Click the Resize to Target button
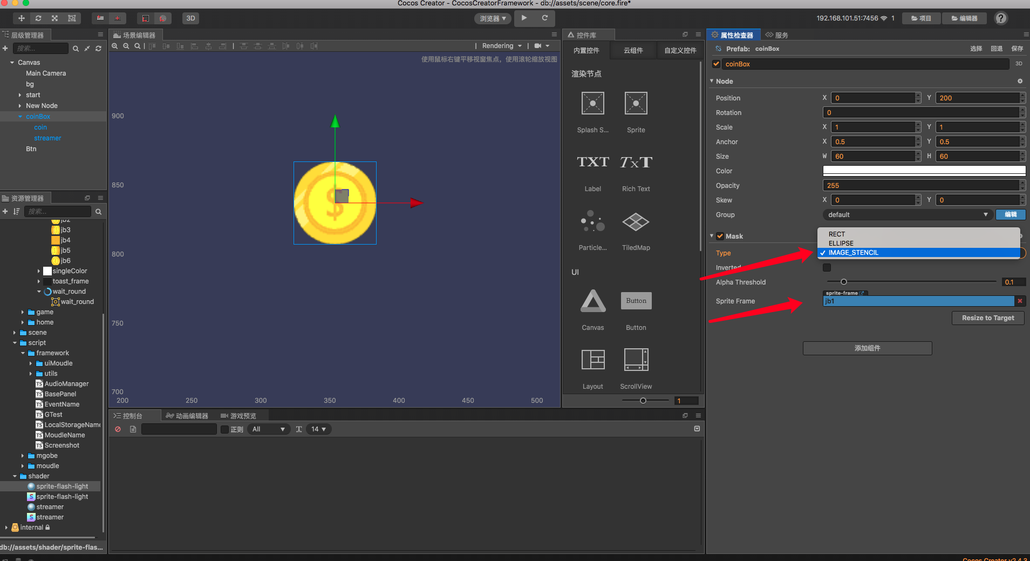The height and width of the screenshot is (561, 1030). click(987, 317)
